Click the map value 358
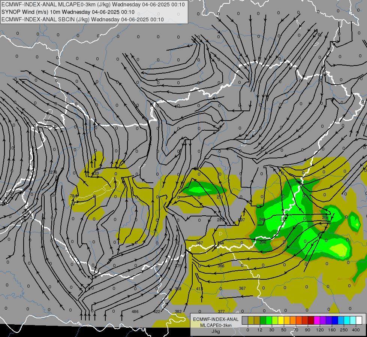The height and width of the screenshot is (337, 367). (178, 289)
